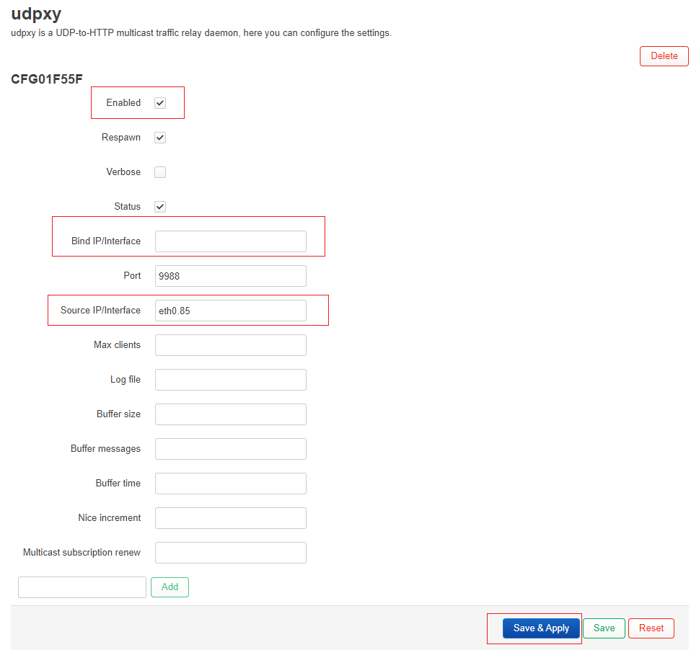Click the Nice increment label

click(x=110, y=518)
